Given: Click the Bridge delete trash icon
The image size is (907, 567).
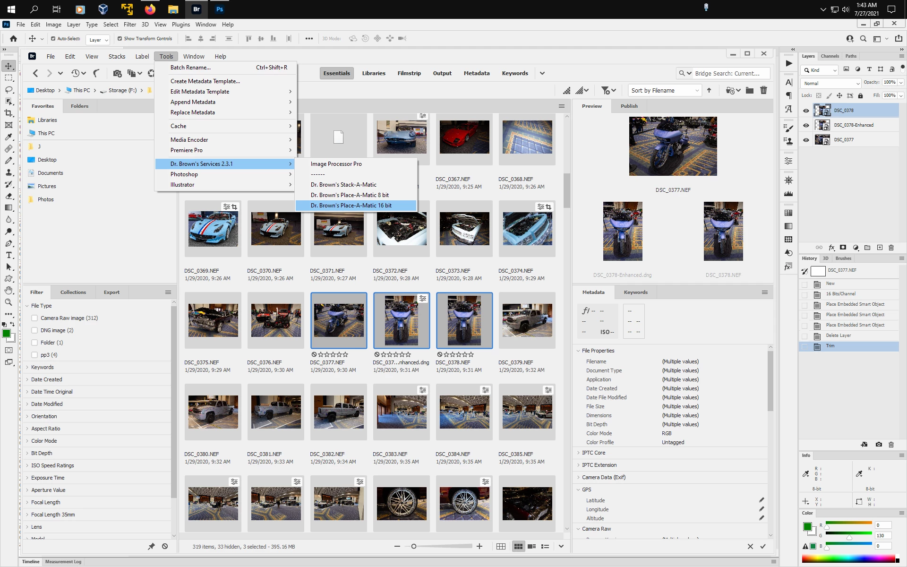Looking at the screenshot, I should (763, 90).
